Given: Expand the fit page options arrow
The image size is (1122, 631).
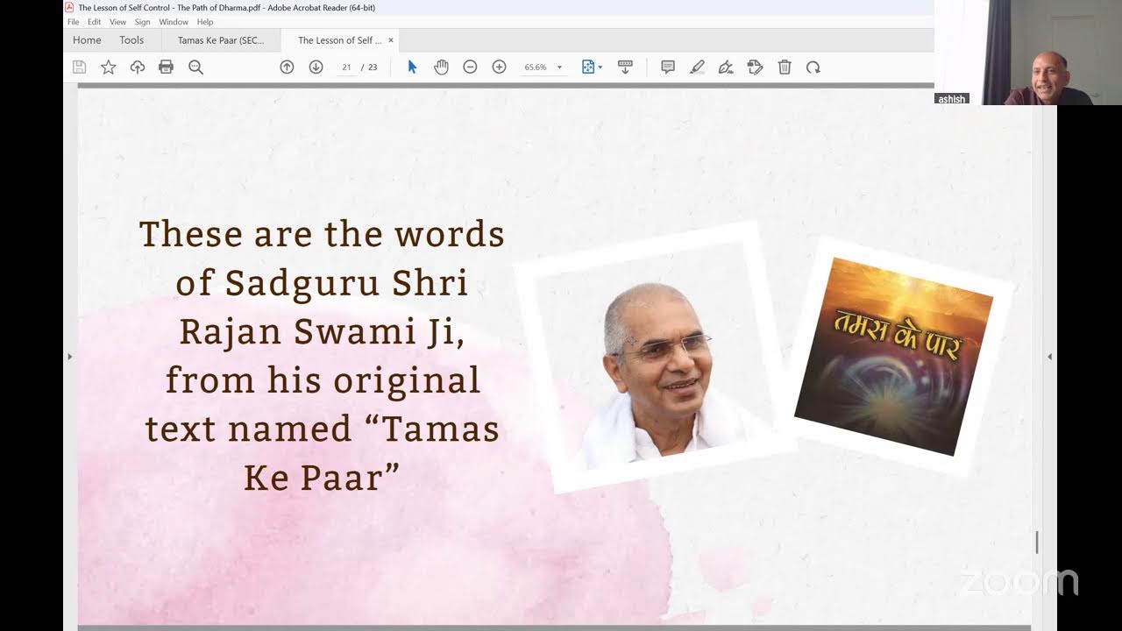Looking at the screenshot, I should tap(600, 67).
